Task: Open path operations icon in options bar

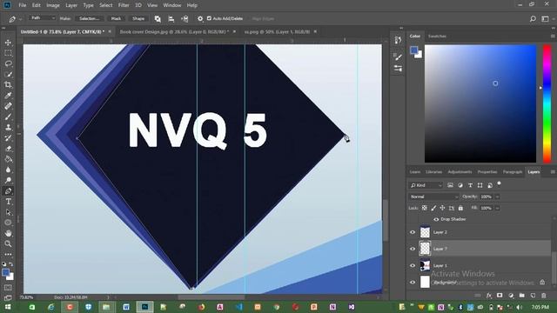Action: [158, 19]
